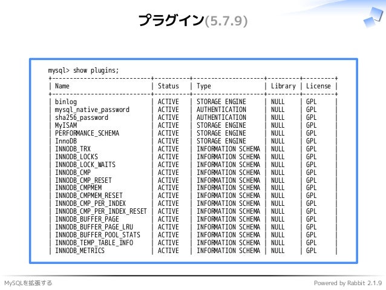Select the INNODB_BUFFER_POOL_STATS plugin name
386x290 pixels.
click(x=97, y=235)
